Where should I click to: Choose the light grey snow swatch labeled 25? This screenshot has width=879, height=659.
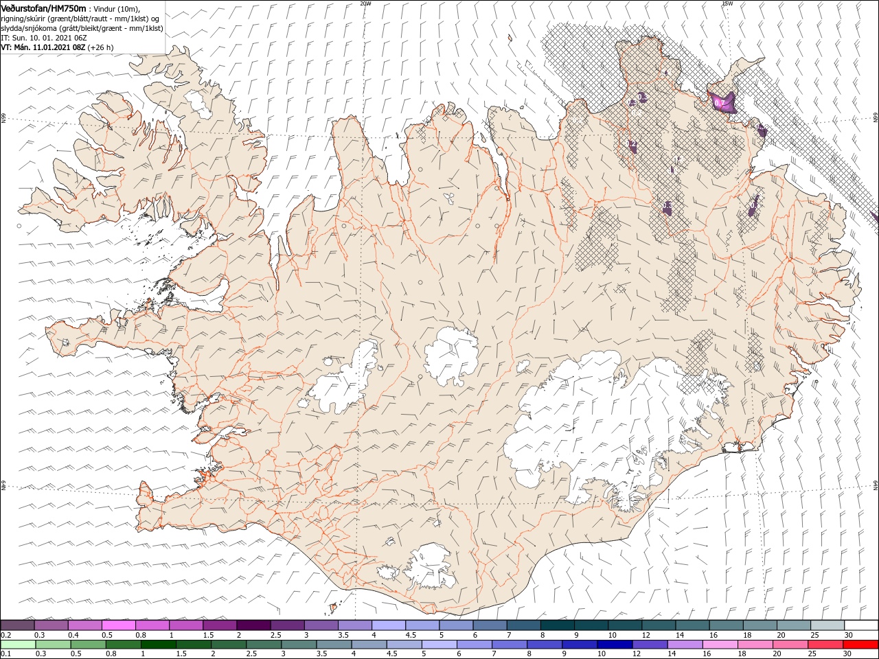click(827, 625)
